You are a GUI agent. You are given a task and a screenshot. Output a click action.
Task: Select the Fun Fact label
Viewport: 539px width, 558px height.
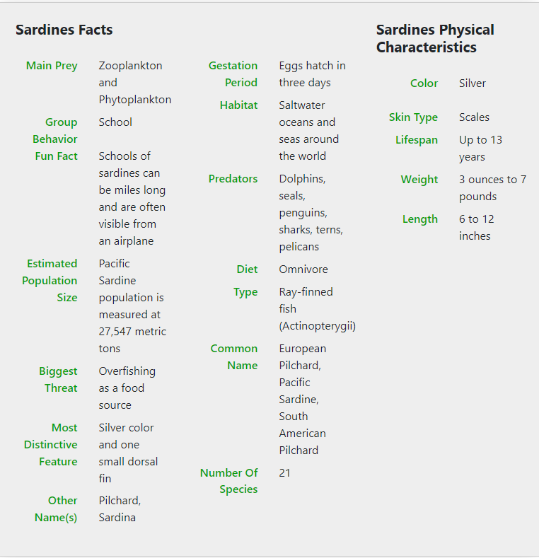pos(56,156)
